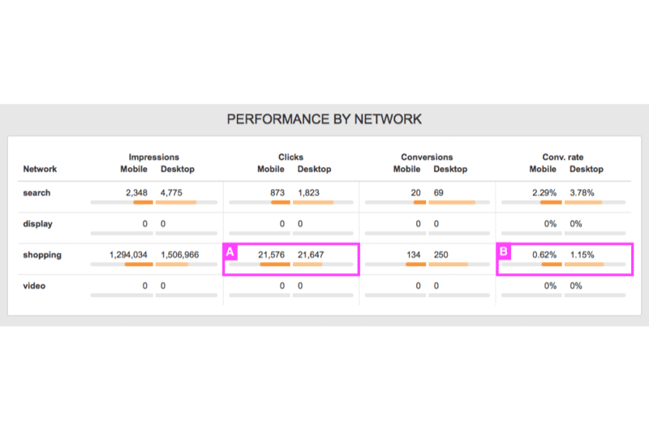Click the Network column header
This screenshot has height=430, width=649.
point(40,169)
